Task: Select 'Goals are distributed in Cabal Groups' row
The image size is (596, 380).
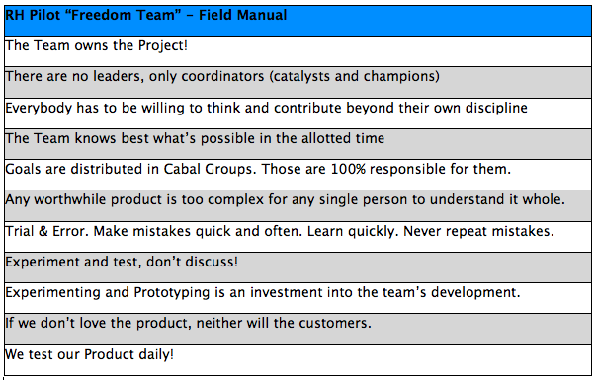Action: (298, 175)
